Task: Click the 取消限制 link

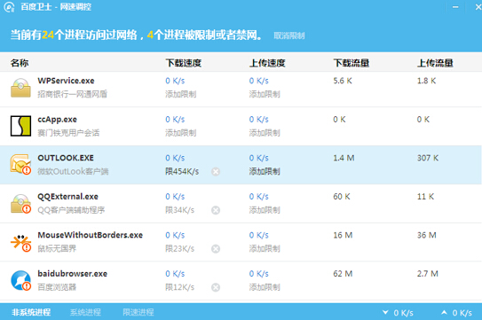Action: (x=289, y=35)
